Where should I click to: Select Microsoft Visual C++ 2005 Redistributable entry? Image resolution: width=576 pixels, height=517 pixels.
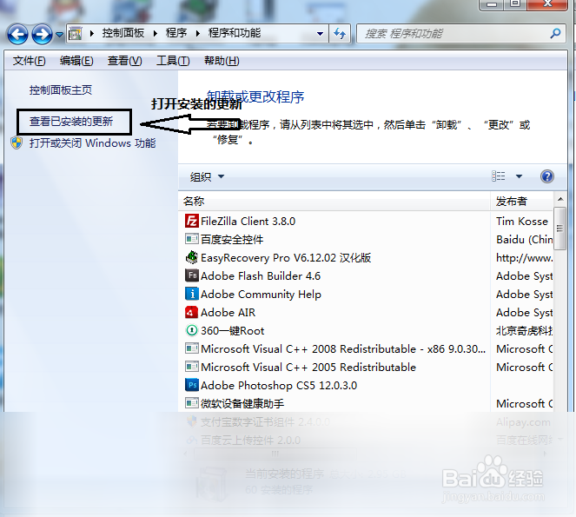click(x=308, y=367)
